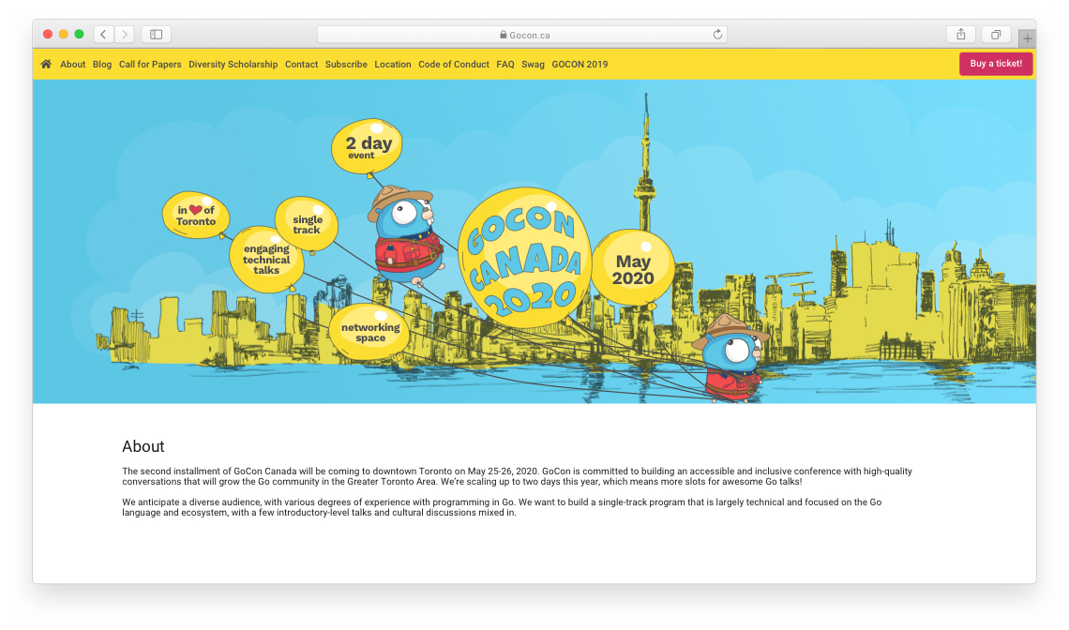The height and width of the screenshot is (630, 1069).
Task: Read the Code of Conduct
Action: [x=453, y=64]
